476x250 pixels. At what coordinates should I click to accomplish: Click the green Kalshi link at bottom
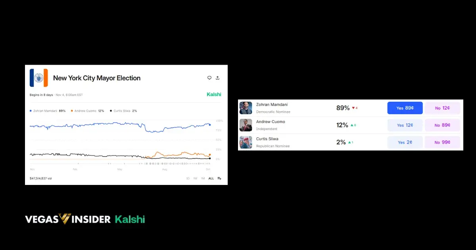click(x=130, y=219)
